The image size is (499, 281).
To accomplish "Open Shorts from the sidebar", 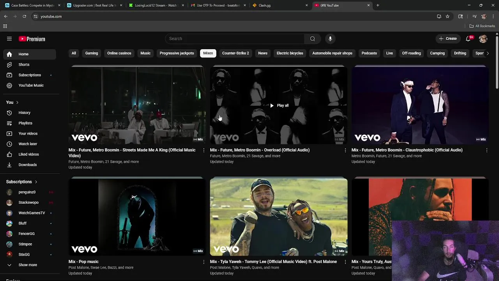I will click(30, 64).
